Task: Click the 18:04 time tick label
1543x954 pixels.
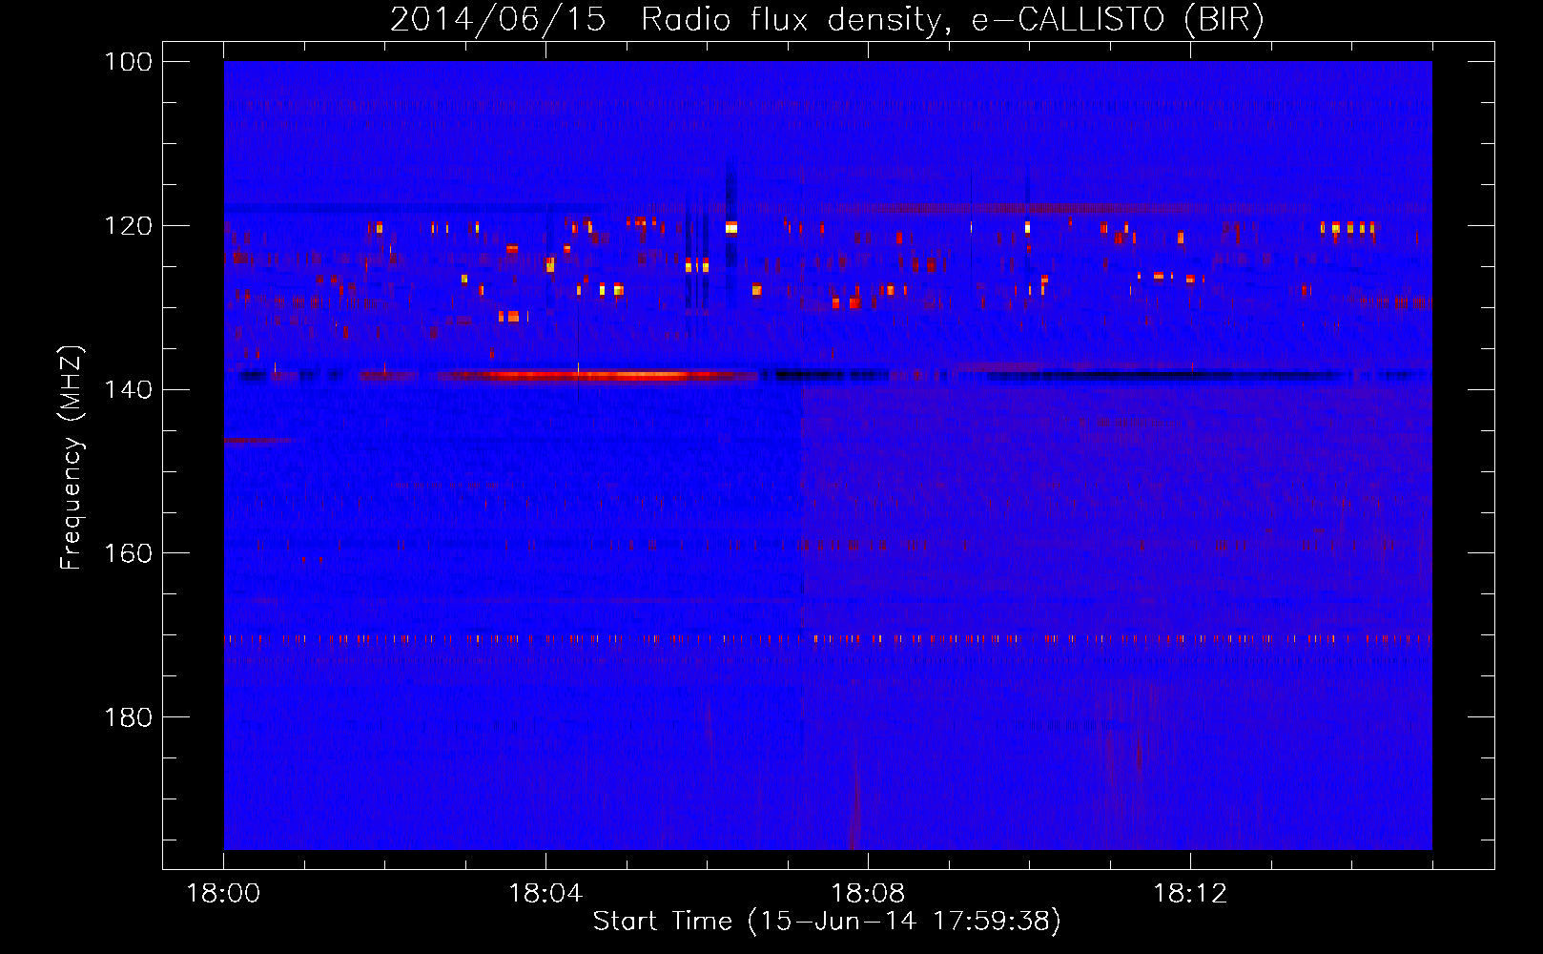Action: coord(546,894)
